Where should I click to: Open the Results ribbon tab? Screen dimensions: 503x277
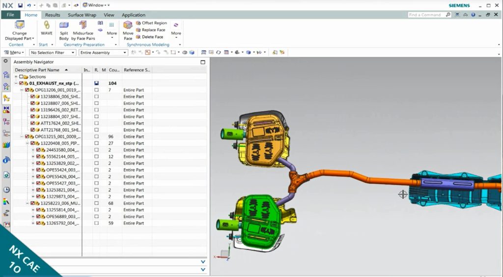53,15
